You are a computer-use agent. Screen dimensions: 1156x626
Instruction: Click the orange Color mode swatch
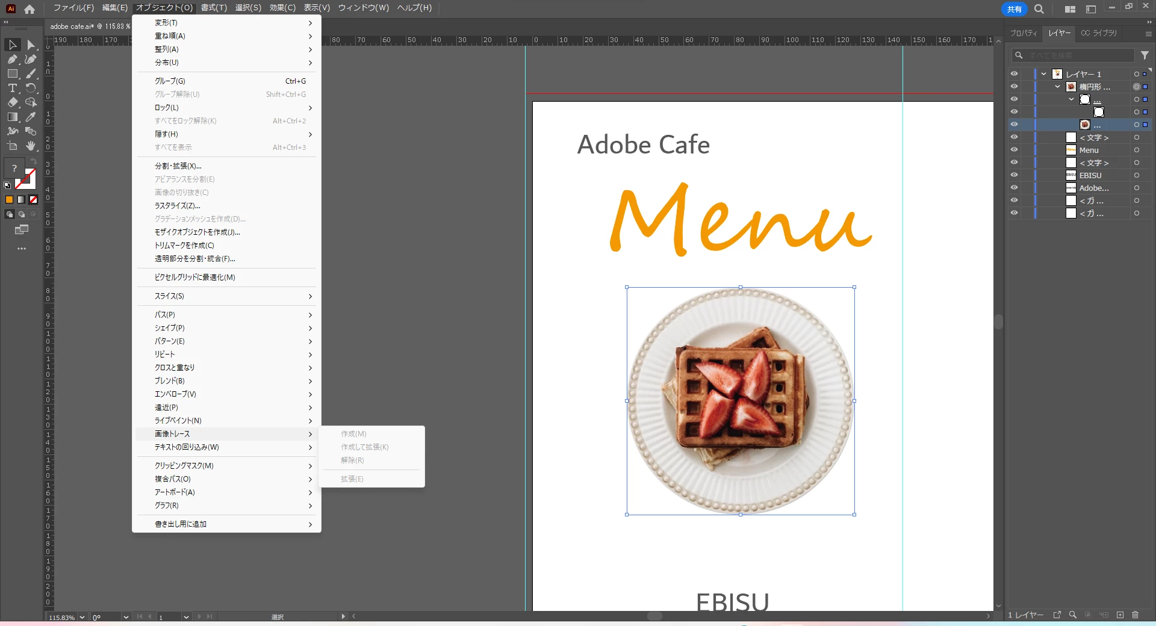[9, 200]
